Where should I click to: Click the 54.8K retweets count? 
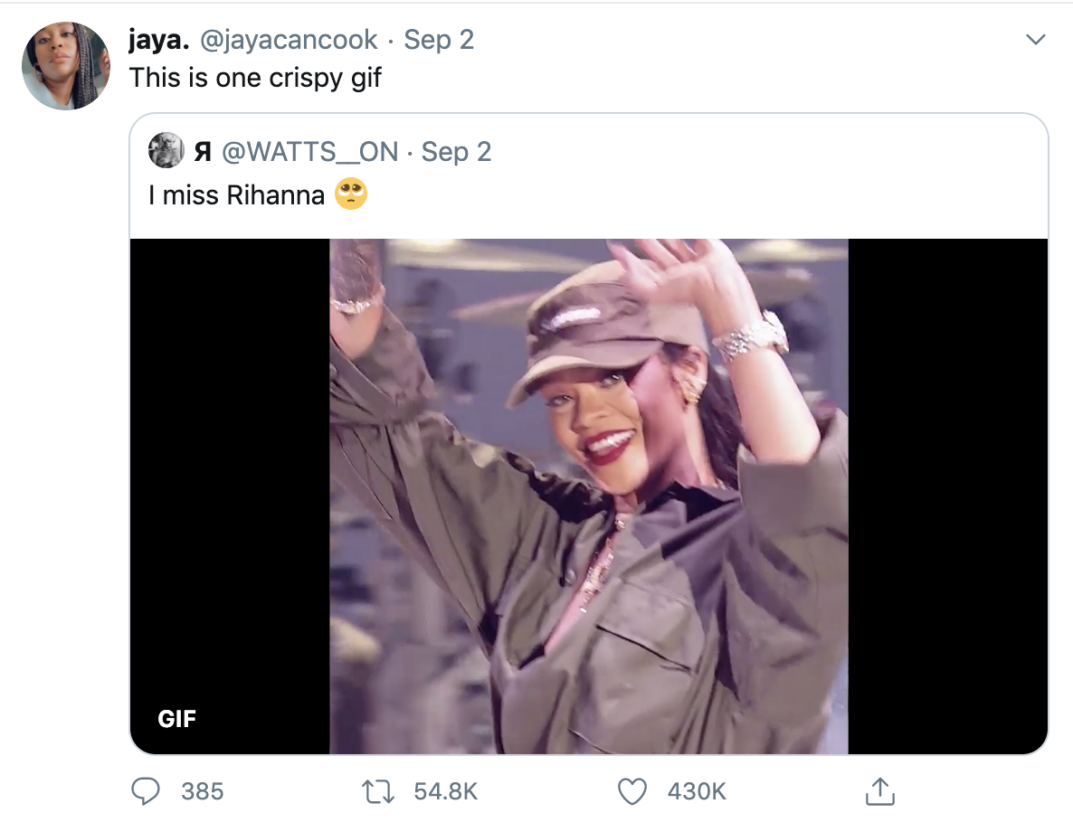coord(445,791)
